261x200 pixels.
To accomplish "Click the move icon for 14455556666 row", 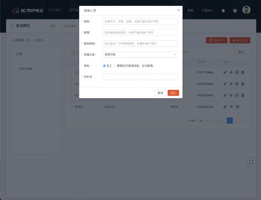I will (x=231, y=84).
